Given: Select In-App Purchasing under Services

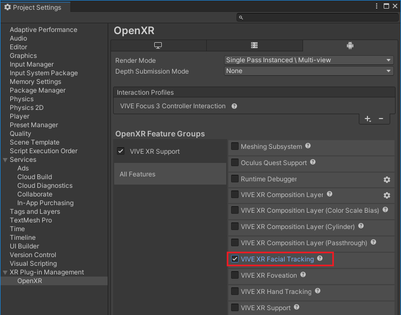Looking at the screenshot, I should pos(45,203).
